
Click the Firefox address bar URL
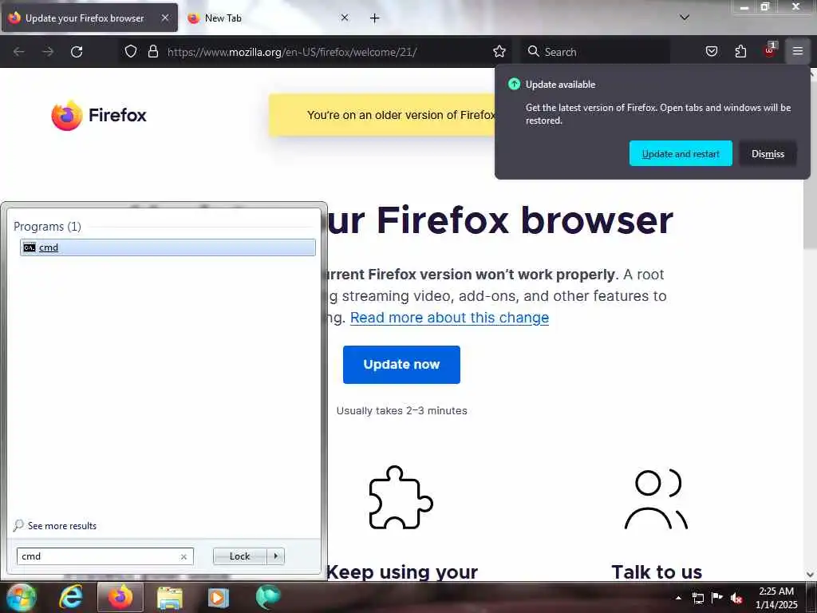point(292,52)
